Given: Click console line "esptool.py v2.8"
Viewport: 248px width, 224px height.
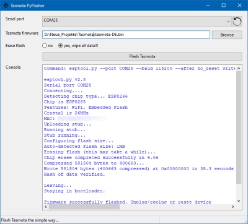Looking at the screenshot, I should click(64, 80).
